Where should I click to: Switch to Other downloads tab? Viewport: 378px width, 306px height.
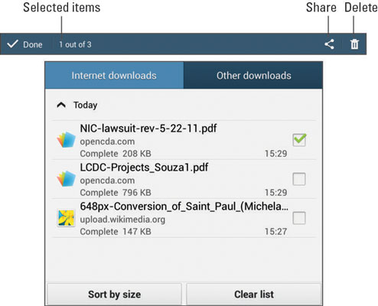[253, 76]
